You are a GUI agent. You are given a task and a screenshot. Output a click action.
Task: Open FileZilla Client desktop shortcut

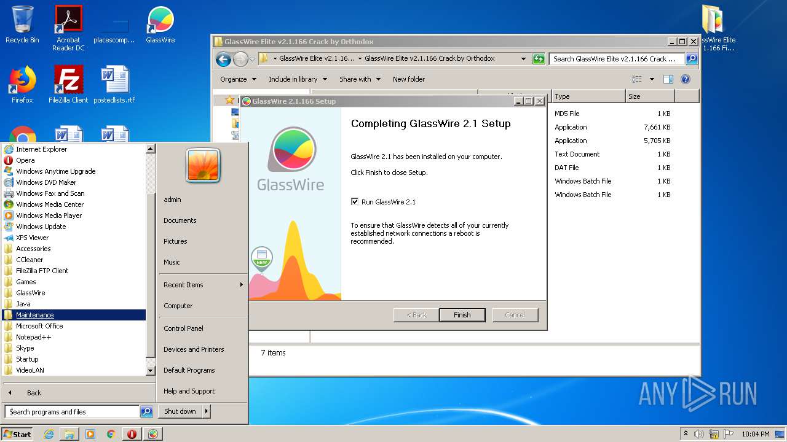coord(68,85)
